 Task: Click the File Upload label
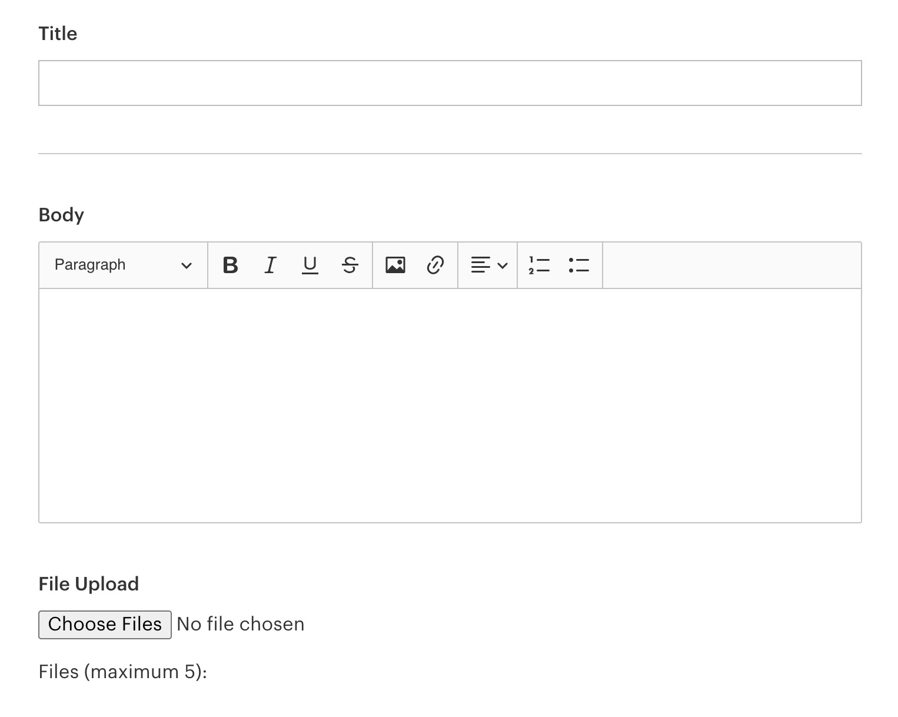(89, 585)
